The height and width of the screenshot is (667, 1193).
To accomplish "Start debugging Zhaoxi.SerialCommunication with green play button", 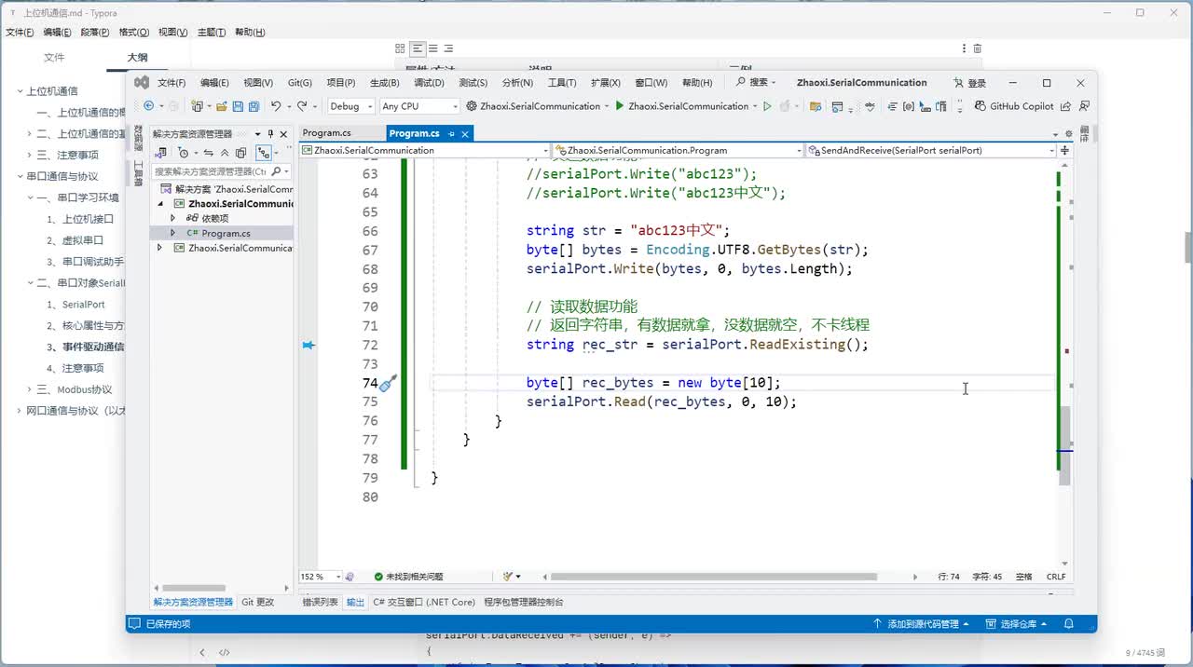I will [x=620, y=106].
